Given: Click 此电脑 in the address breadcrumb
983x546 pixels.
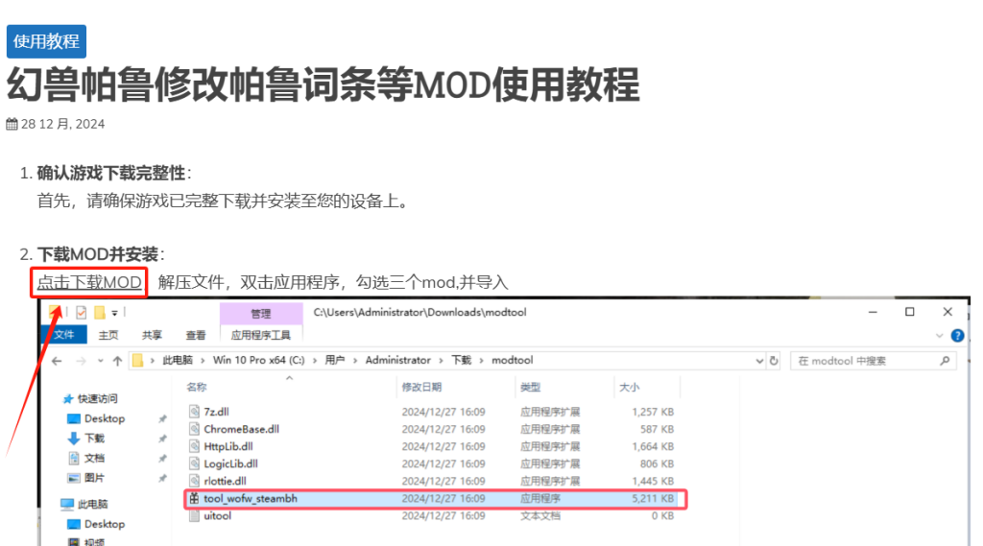Looking at the screenshot, I should coord(178,361).
